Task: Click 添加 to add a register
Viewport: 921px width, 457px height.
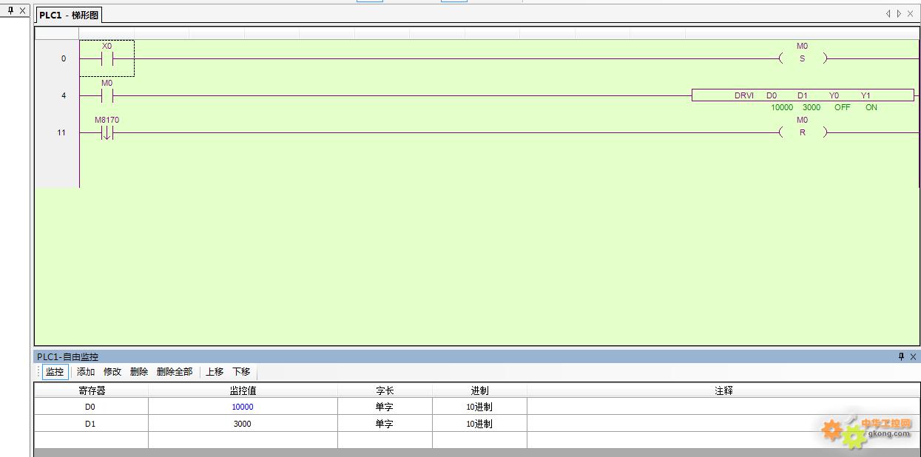Action: click(x=86, y=372)
